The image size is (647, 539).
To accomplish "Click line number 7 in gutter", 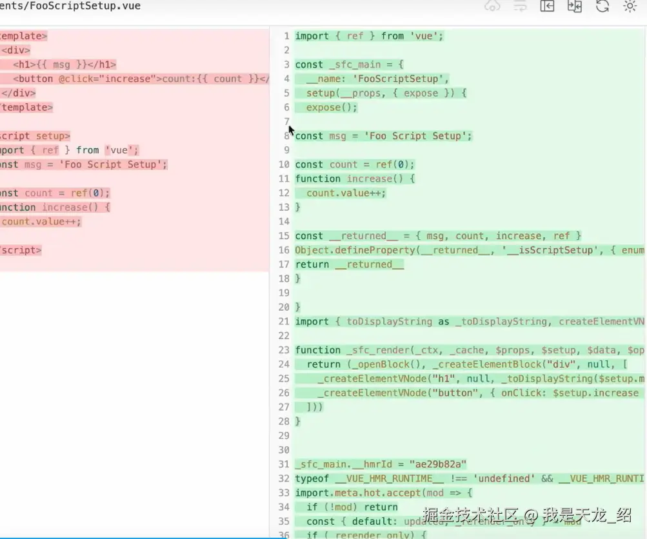I will (286, 122).
